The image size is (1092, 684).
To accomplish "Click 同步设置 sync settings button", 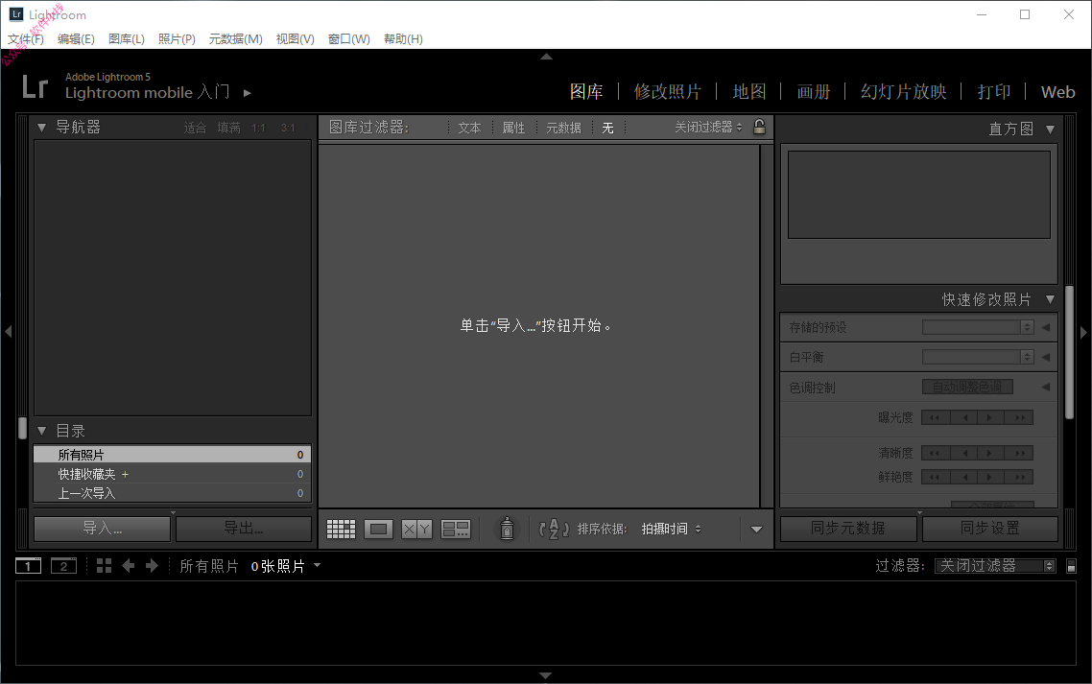I will (x=990, y=529).
